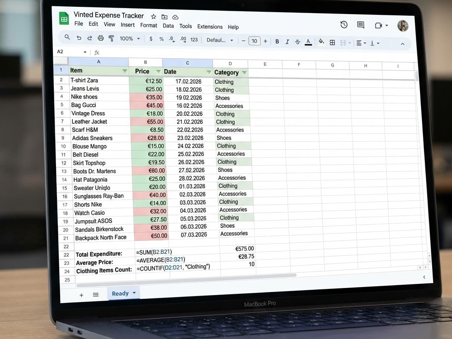Image resolution: width=452 pixels, height=339 pixels.
Task: Check the cloud save status icon
Action: pos(175,17)
